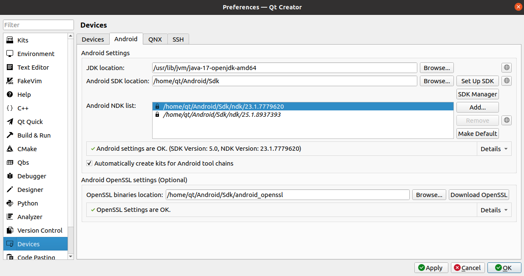
Task: Click the preferences Filter field
Action: coord(39,25)
